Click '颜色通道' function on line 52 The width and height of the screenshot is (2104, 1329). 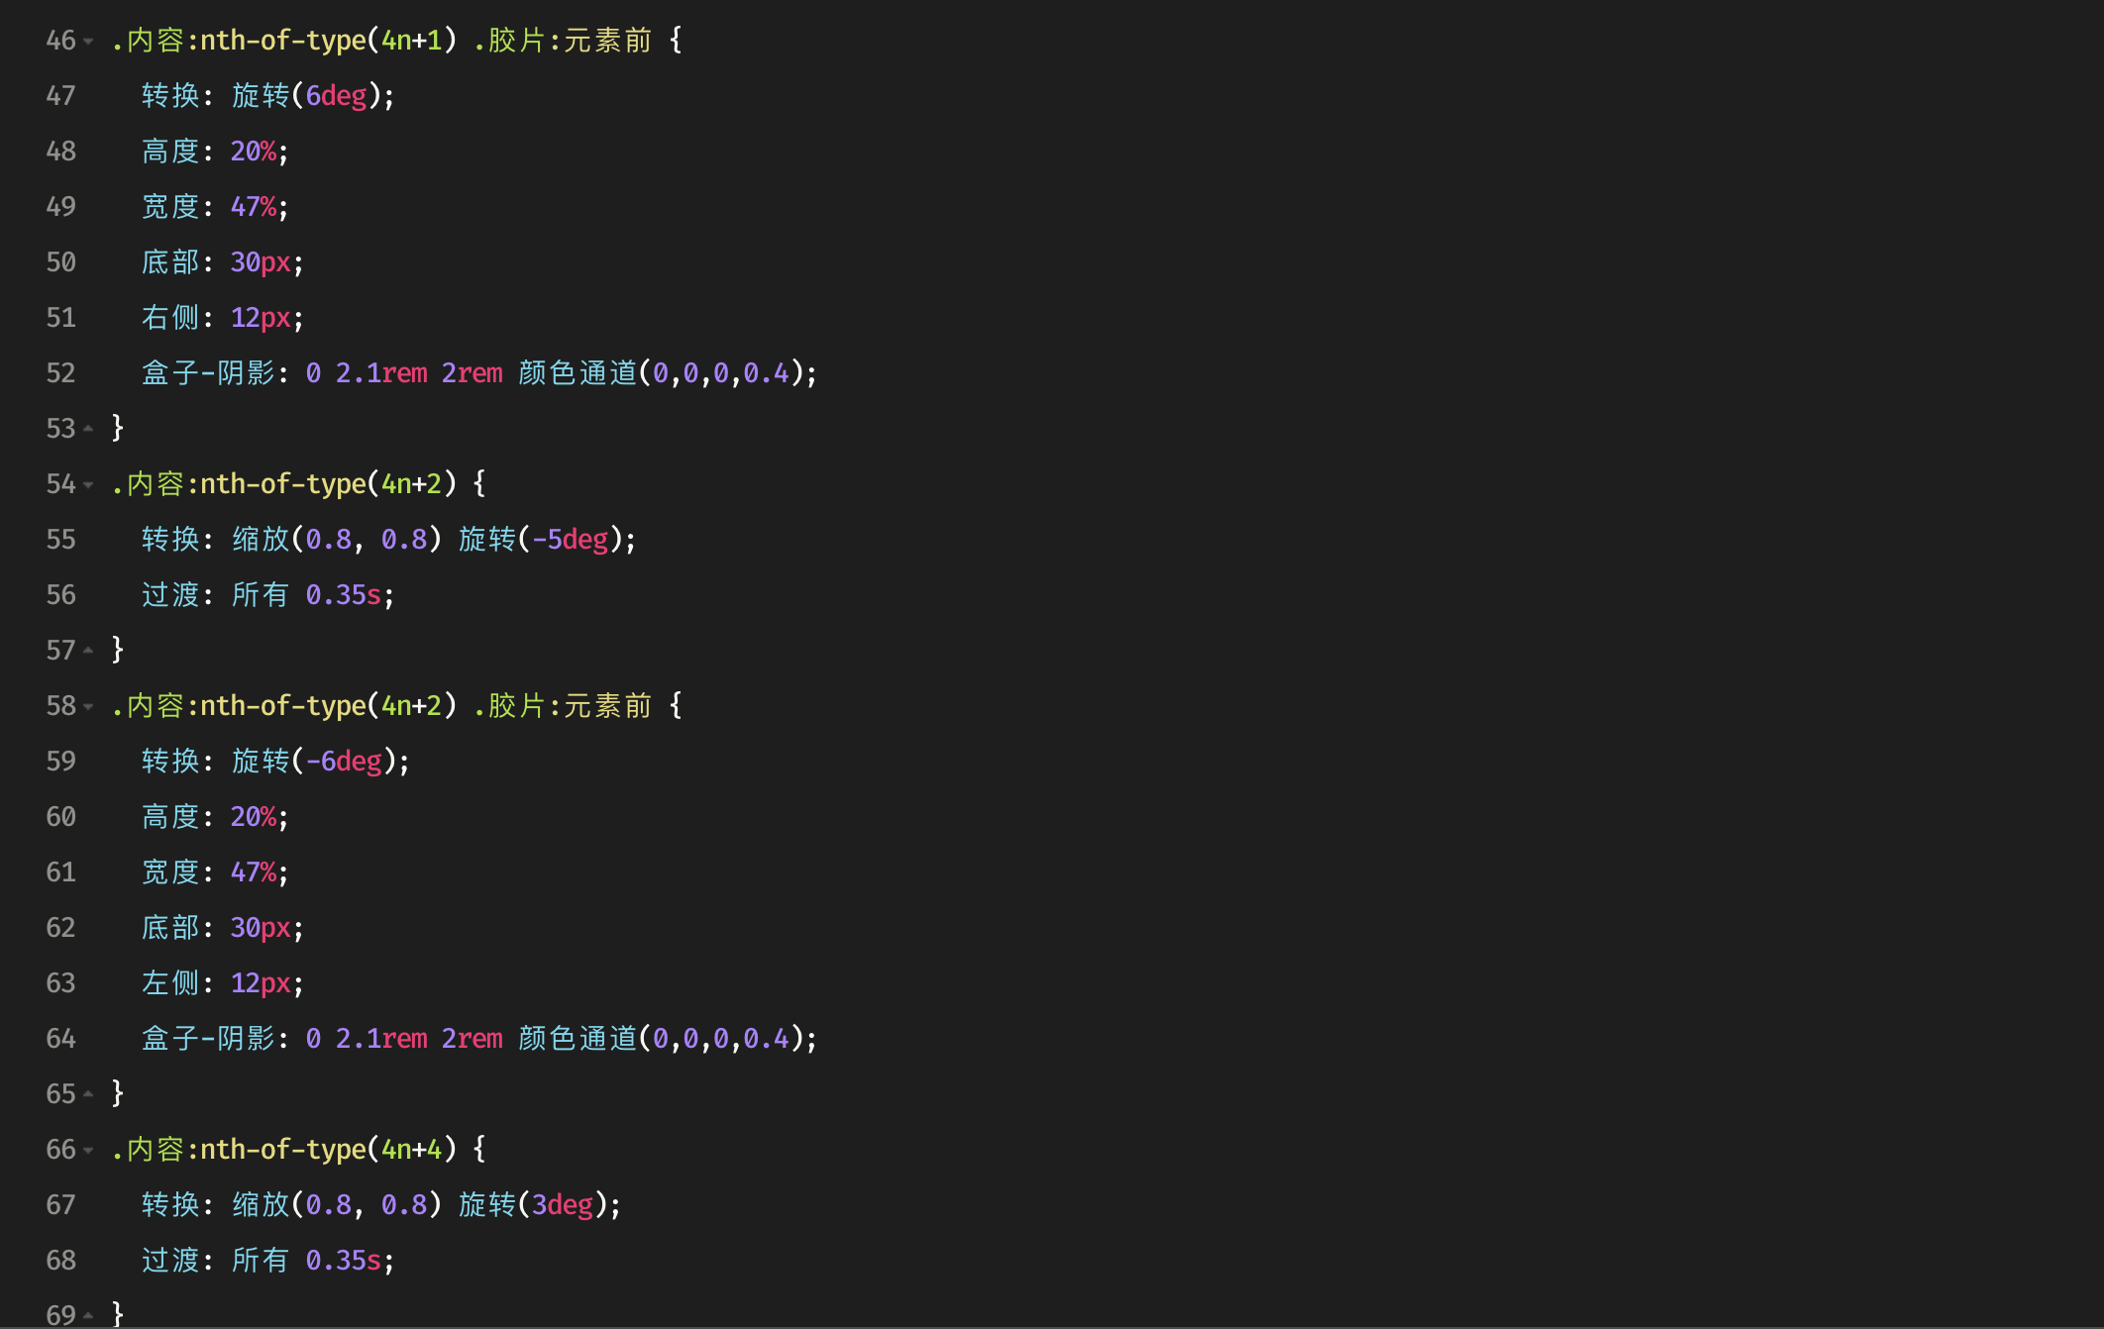(578, 373)
